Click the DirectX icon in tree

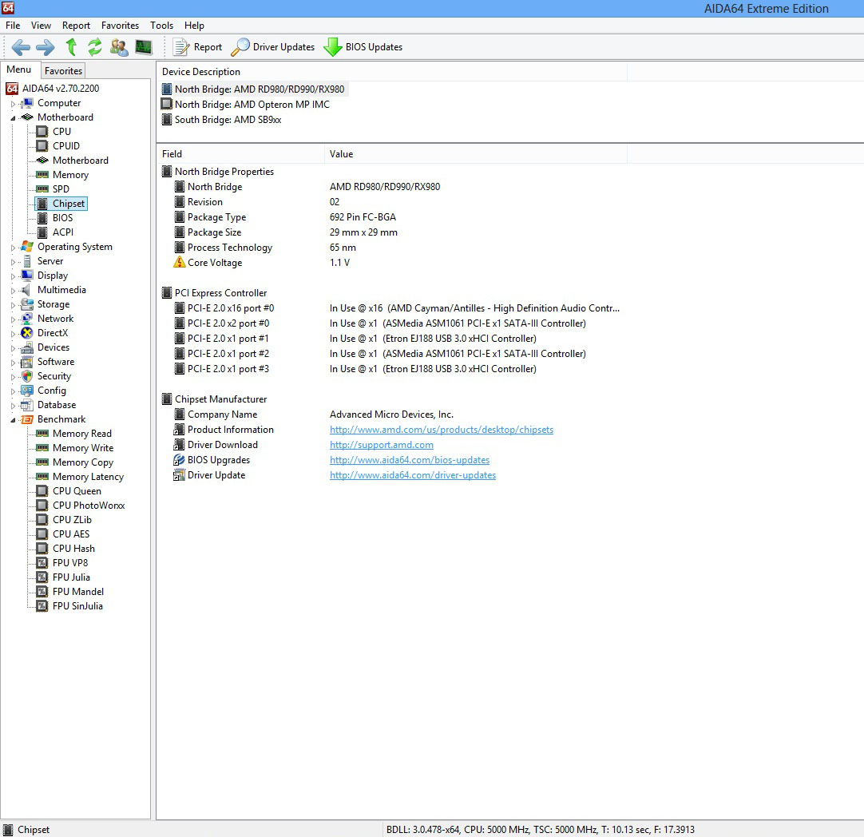coord(27,333)
